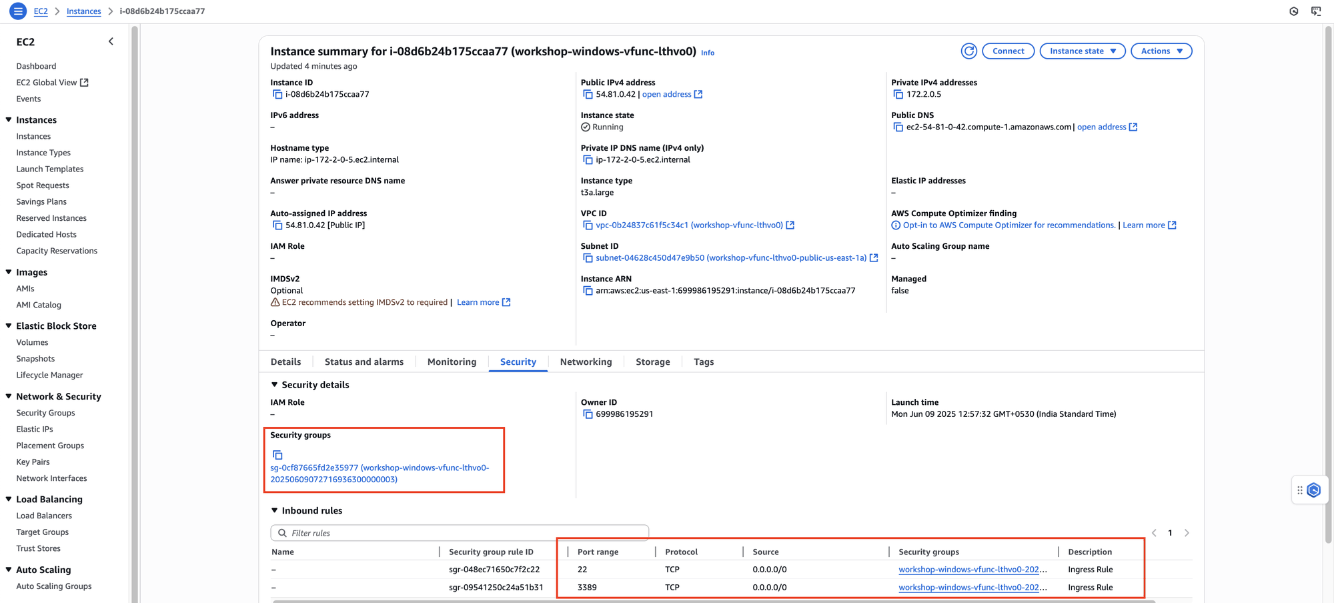Click the clock icon in top bar
Viewport: 1334px width, 603px height.
pos(1293,11)
